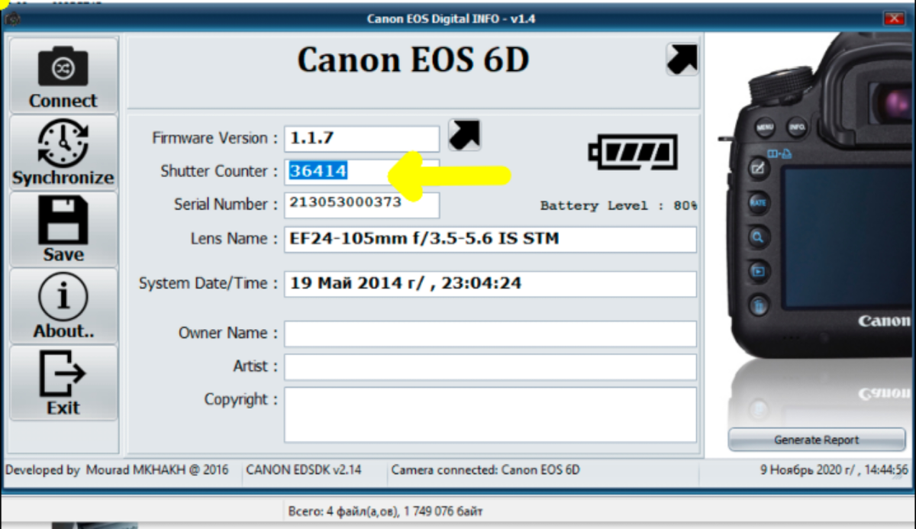The width and height of the screenshot is (916, 529).
Task: Click the 'Lens Name :' label
Action: [x=234, y=239]
